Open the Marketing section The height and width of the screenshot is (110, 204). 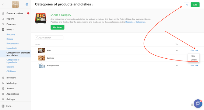point(12,83)
